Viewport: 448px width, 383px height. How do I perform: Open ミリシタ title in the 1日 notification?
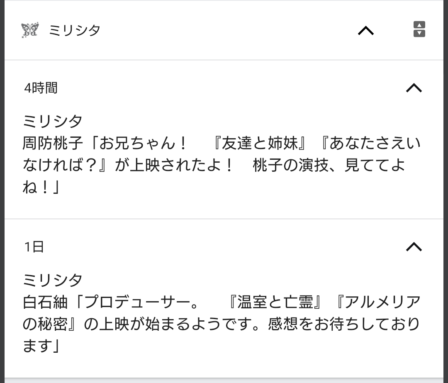point(53,281)
